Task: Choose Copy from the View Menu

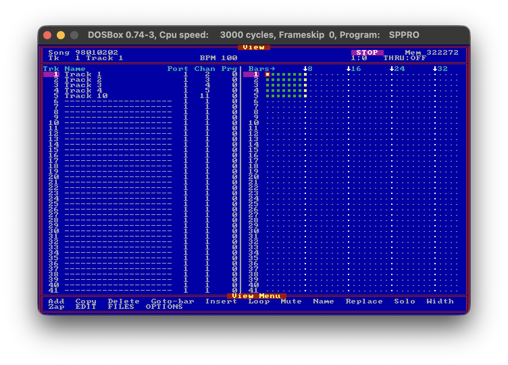Action: pos(86,301)
